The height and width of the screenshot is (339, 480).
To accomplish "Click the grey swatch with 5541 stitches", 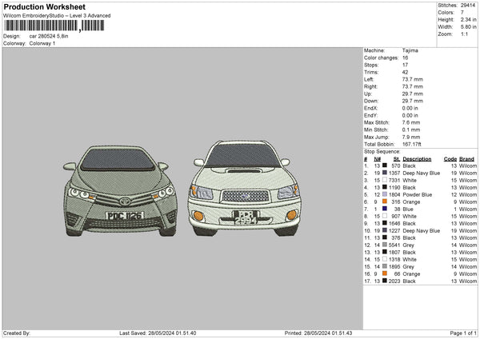I will 385,245.
